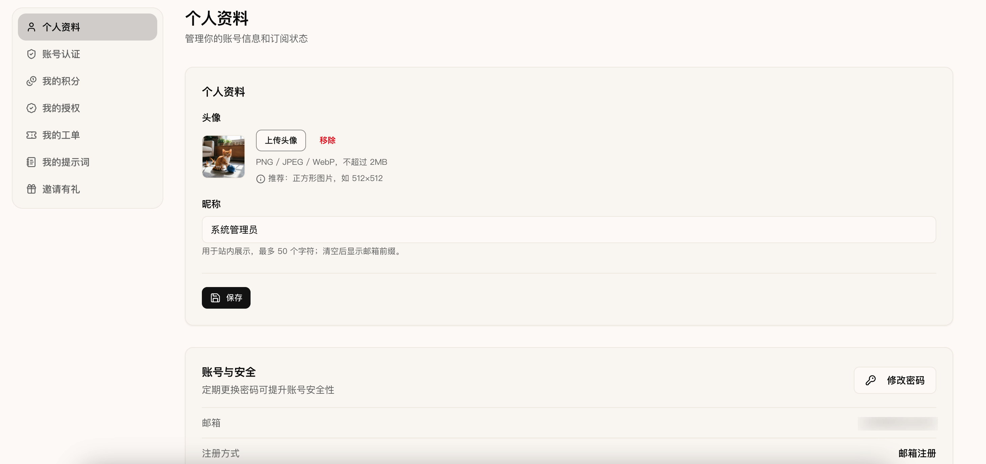This screenshot has width=986, height=464.
Task: Open 邀请有礼 sidebar entry
Action: pyautogui.click(x=88, y=189)
